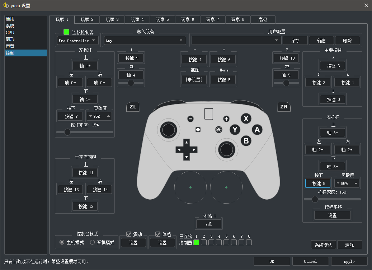372x270 pixels.
Task: Click the capture button on the controller image
Action: tap(198, 130)
